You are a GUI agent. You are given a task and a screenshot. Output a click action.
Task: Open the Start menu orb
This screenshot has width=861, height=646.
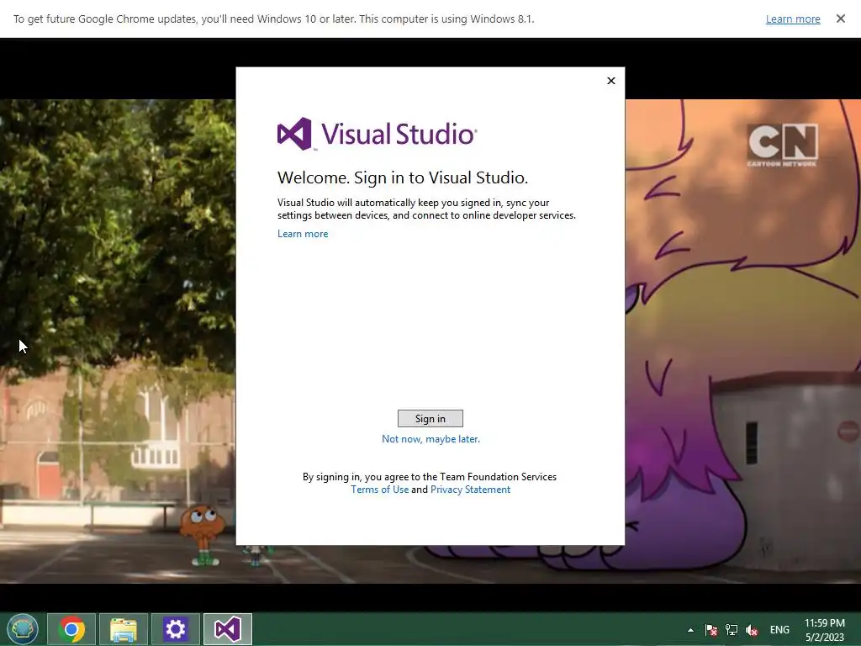point(23,629)
